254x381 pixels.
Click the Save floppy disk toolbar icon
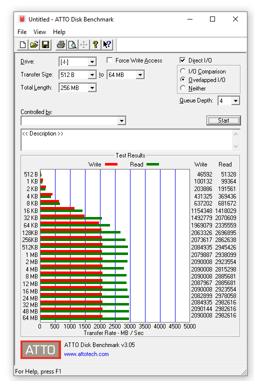coord(45,44)
